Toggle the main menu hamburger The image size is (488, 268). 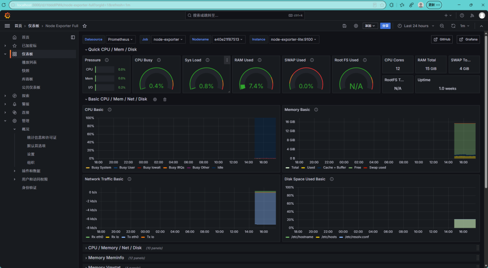tap(7, 26)
